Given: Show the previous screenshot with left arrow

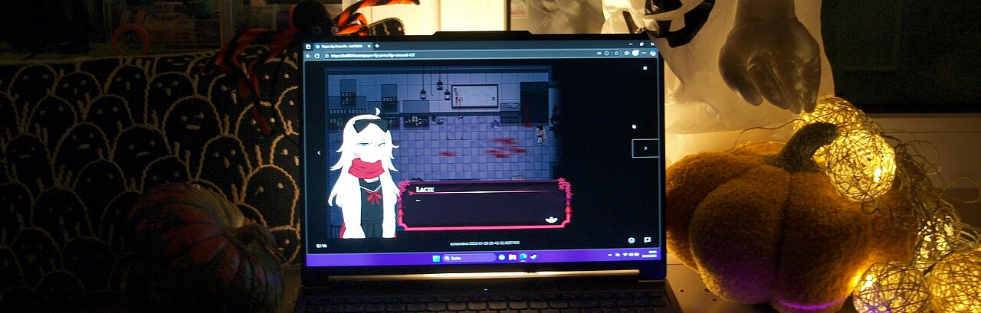Looking at the screenshot, I should 319,152.
